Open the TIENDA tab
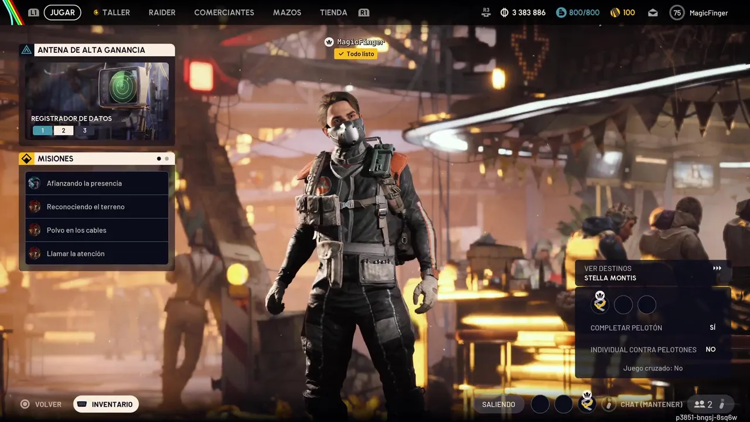This screenshot has width=750, height=422. point(333,12)
